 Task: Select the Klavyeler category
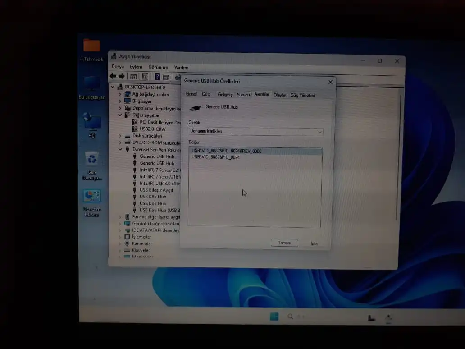coord(141,250)
